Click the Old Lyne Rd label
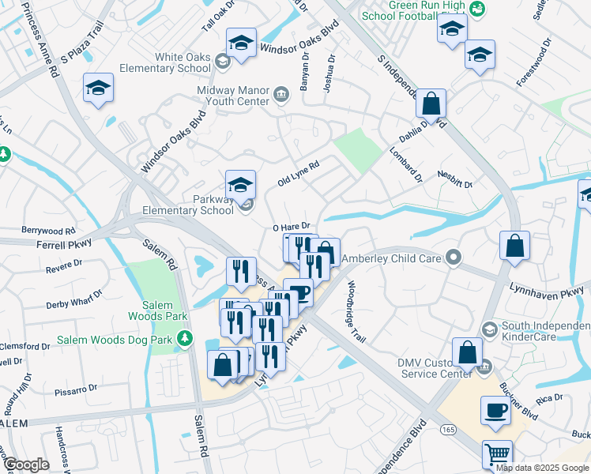 (299, 173)
